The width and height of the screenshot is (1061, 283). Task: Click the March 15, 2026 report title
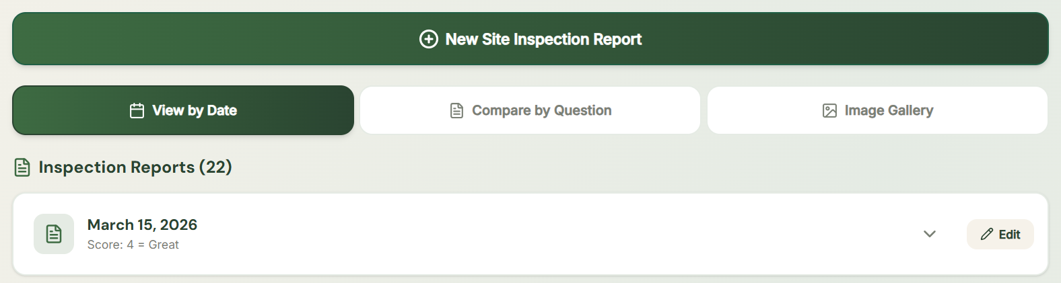coord(142,225)
